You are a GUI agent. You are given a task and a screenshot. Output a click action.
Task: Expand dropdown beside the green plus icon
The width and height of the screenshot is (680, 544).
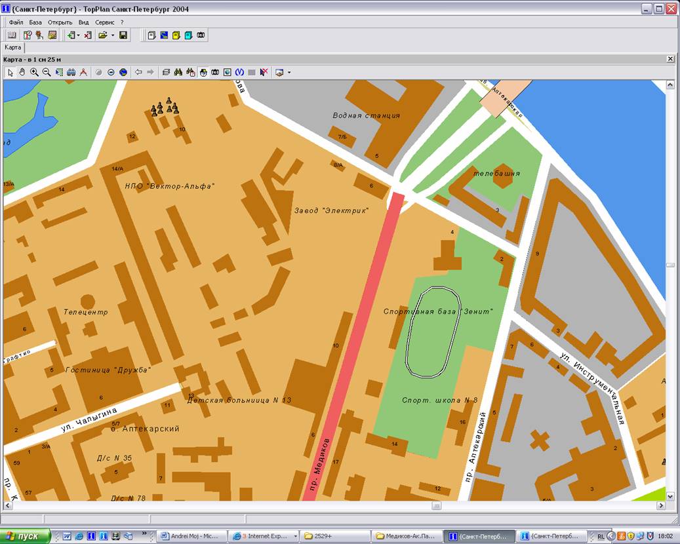(x=78, y=35)
